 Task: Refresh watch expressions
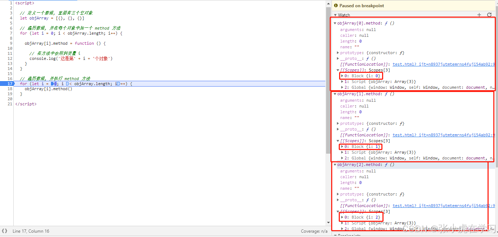pos(489,15)
